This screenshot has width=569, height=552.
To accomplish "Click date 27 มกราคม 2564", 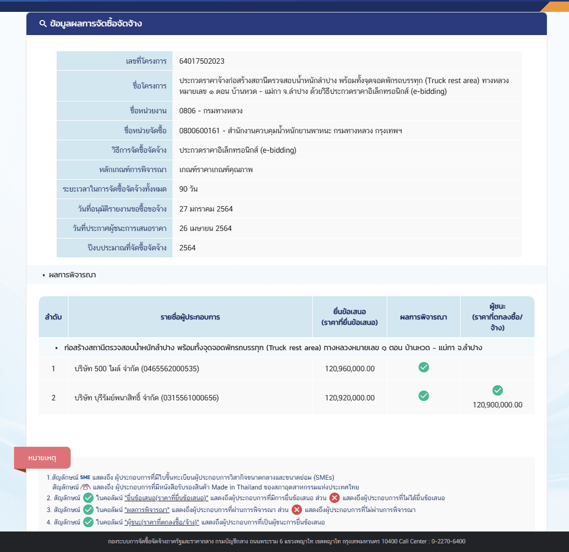I will (x=206, y=209).
